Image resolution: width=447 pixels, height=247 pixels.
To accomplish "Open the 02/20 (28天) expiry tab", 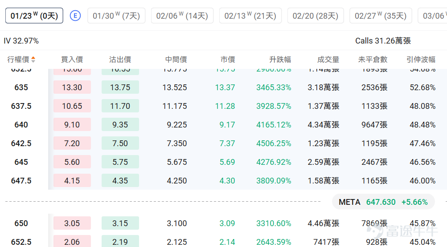I will pos(316,16).
